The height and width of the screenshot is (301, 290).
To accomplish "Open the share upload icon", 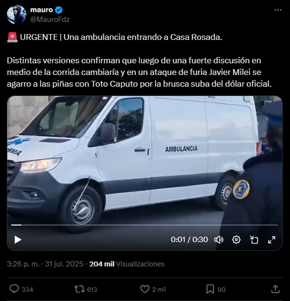I will 275,289.
